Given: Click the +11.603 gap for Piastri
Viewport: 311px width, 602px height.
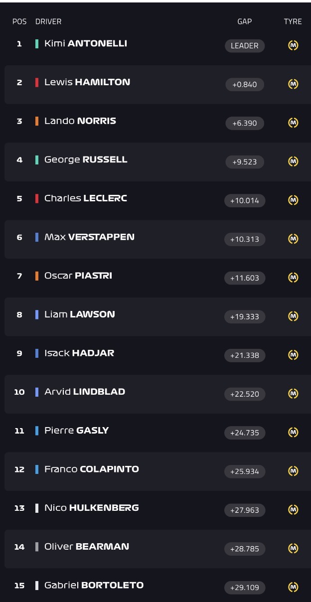Looking at the screenshot, I should (245, 278).
